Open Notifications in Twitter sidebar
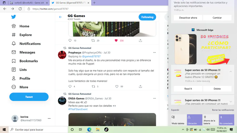Screen dimensions: 237x133 coord(26,44)
